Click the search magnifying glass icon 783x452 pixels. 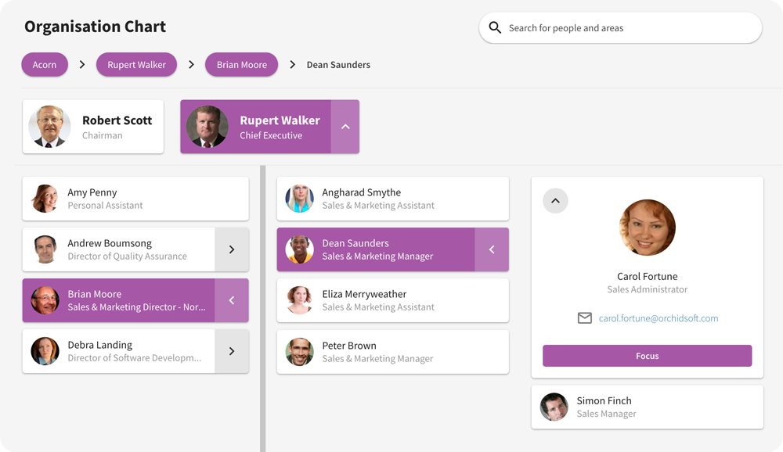point(495,27)
